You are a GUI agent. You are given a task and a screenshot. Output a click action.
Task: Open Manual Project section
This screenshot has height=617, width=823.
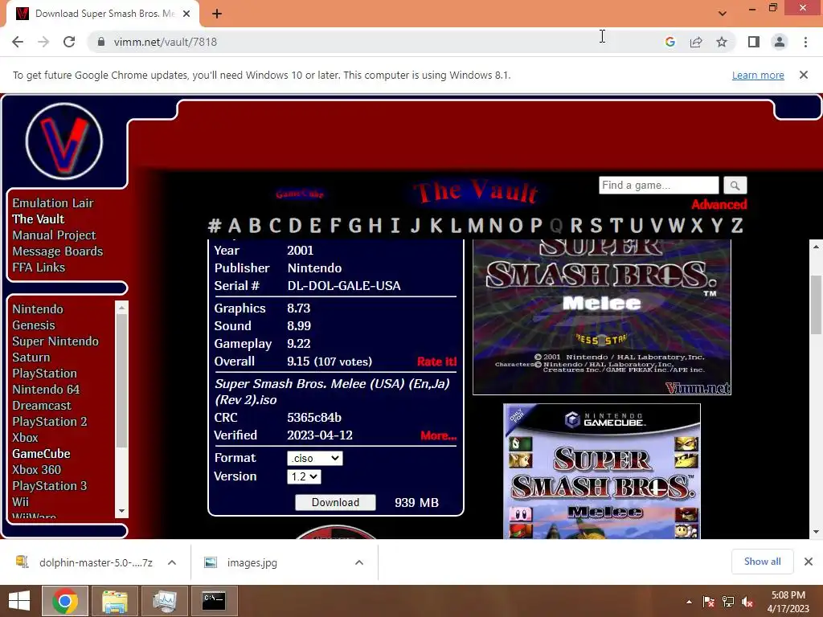(x=54, y=235)
